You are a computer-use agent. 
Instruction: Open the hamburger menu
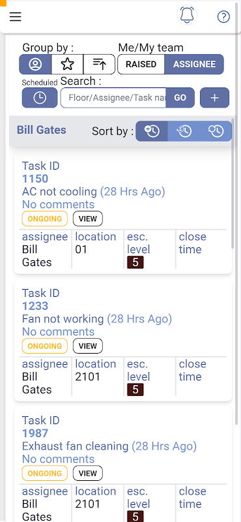tap(15, 17)
